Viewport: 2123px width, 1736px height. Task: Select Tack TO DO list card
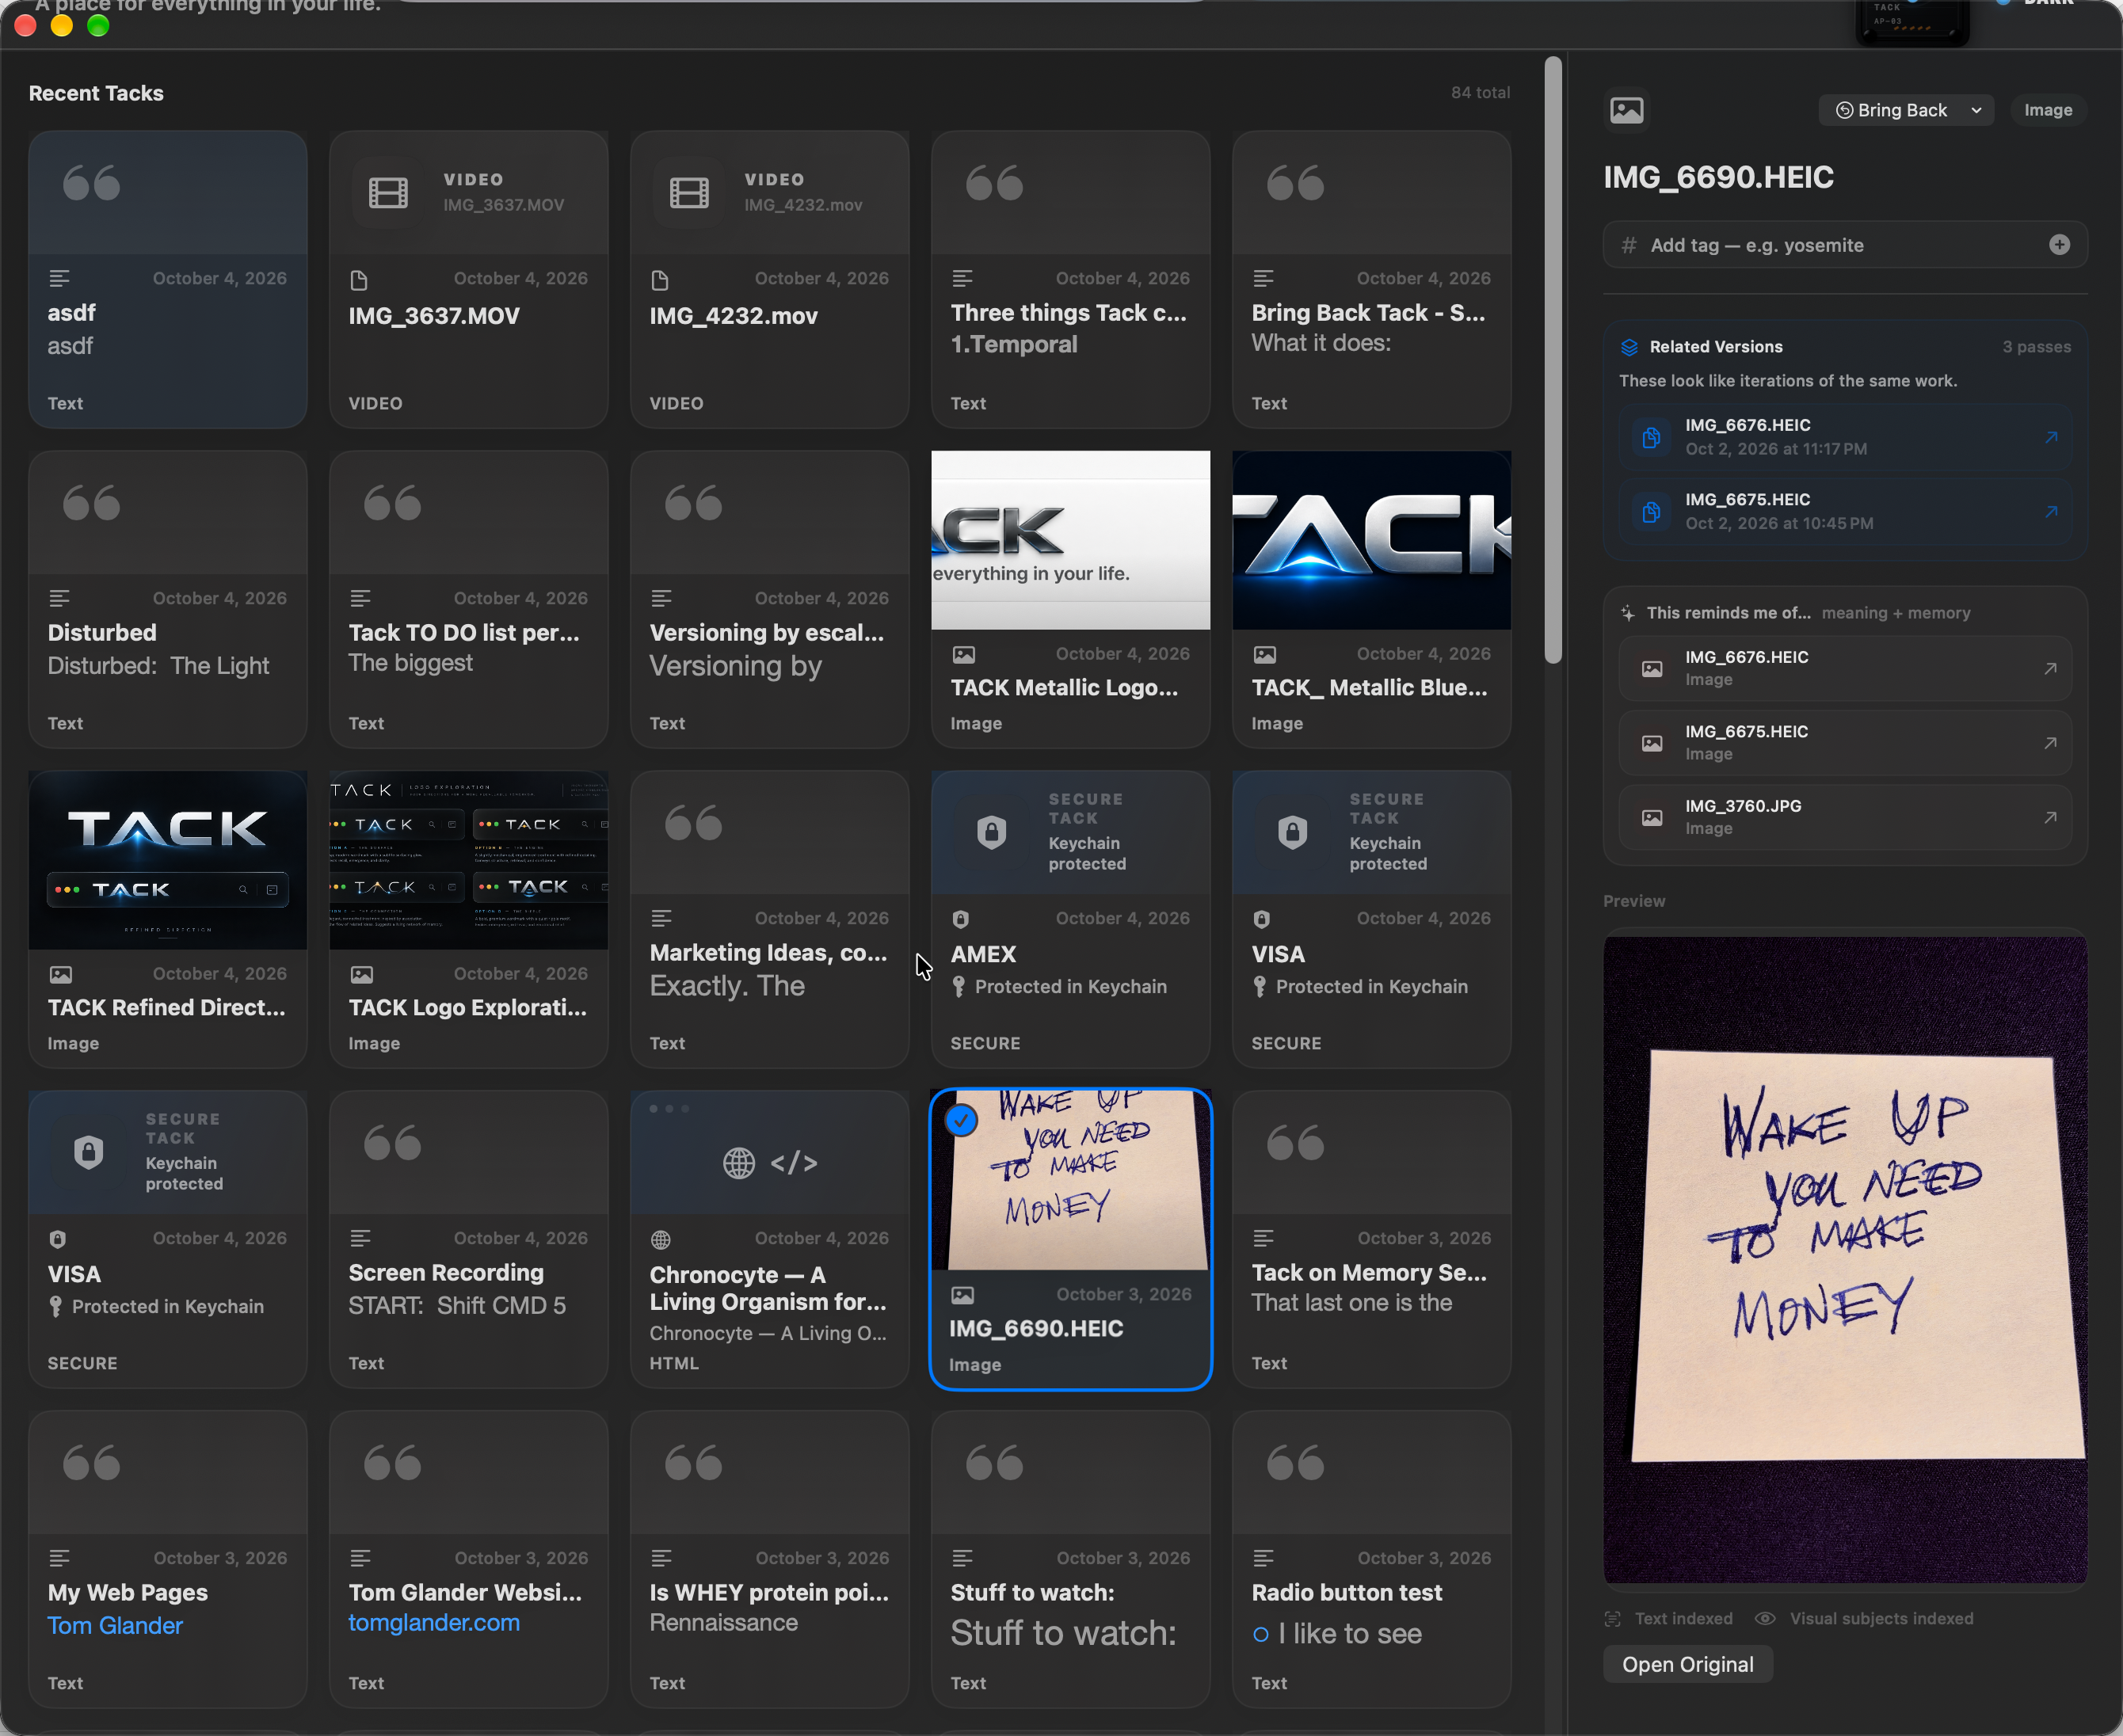pyautogui.click(x=468, y=599)
